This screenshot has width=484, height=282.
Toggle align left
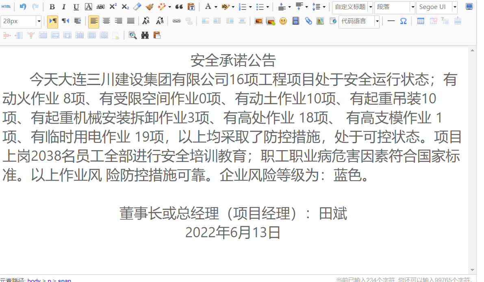point(93,21)
